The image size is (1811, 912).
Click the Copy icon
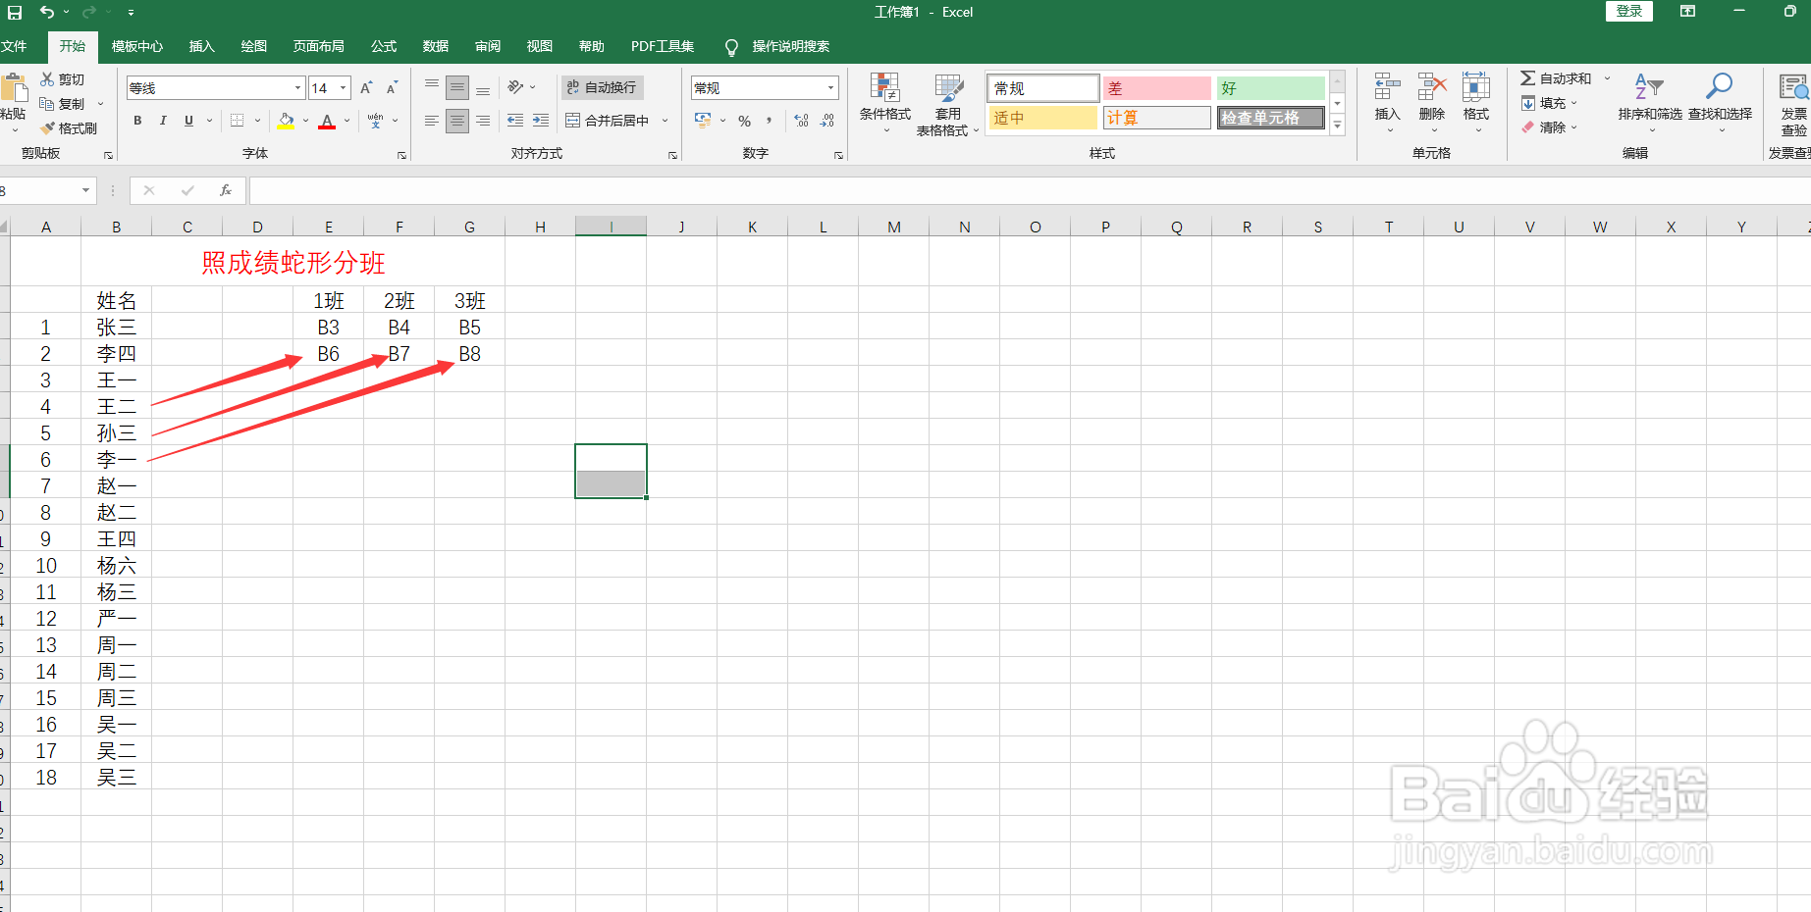pos(47,104)
